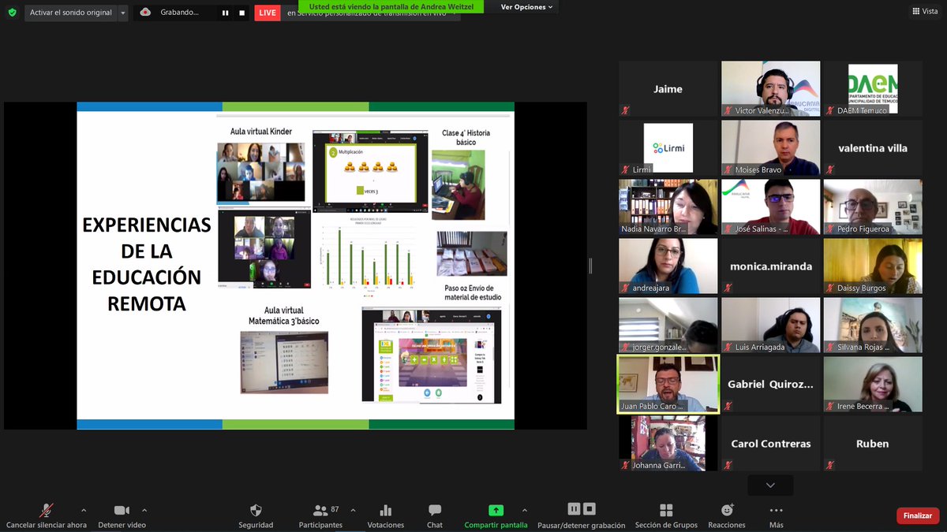Click the cloud recording indicator icon
Viewport: 947px width, 532px height.
tap(145, 12)
